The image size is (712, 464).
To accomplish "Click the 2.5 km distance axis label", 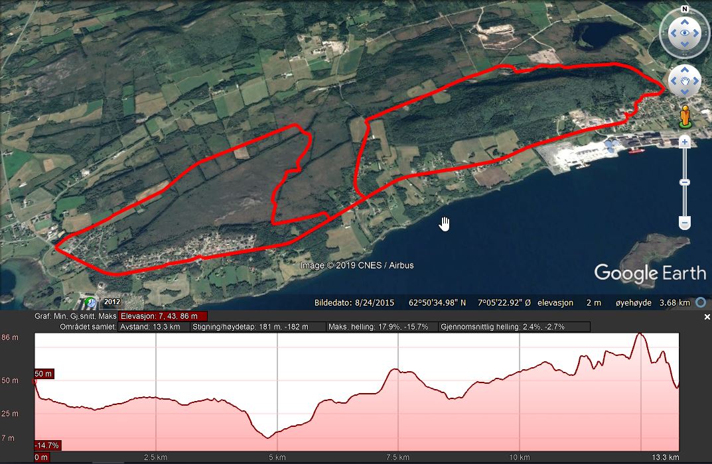I will pos(155,457).
